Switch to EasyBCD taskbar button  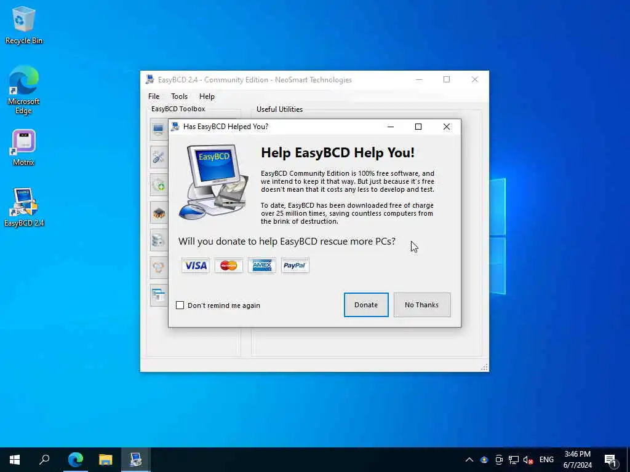coord(136,460)
